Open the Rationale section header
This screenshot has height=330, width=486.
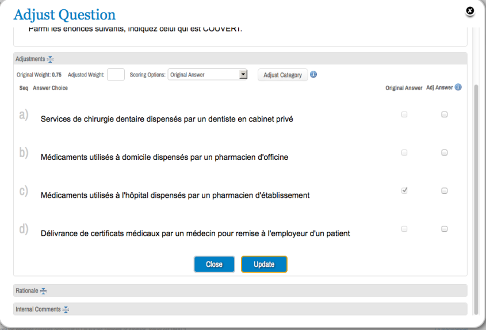(240, 291)
